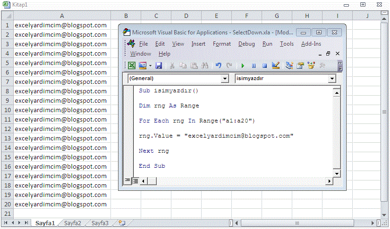Select row 21 header in Excel

click(7, 213)
